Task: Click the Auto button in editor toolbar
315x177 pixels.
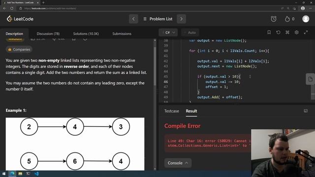Action: [190, 32]
